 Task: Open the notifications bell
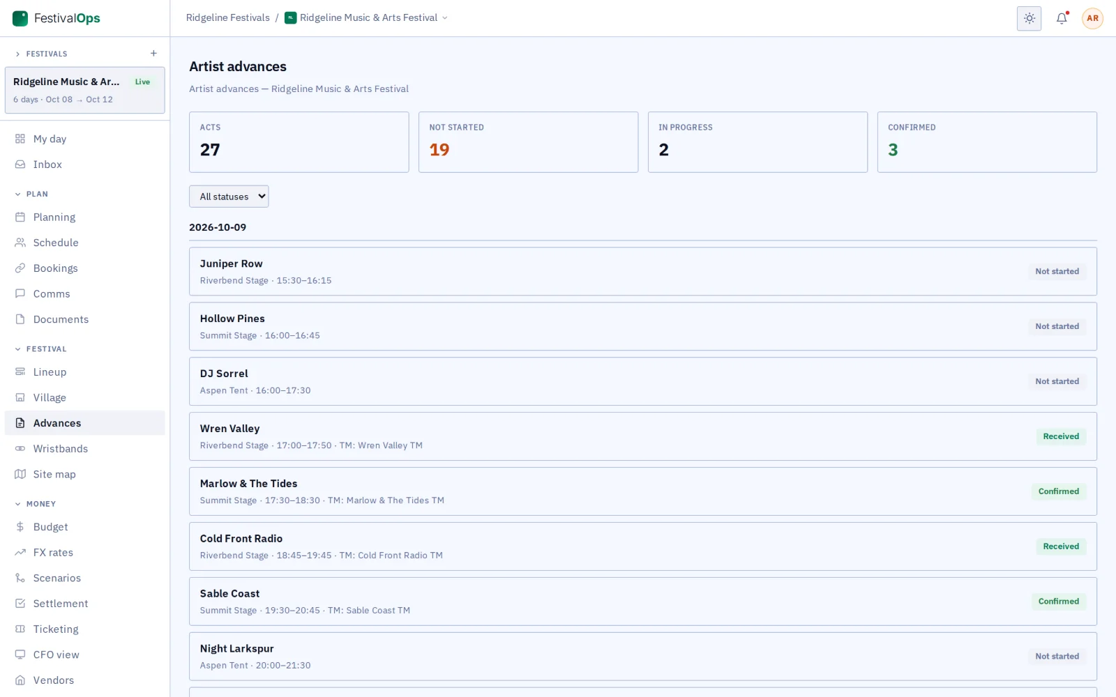1062,18
